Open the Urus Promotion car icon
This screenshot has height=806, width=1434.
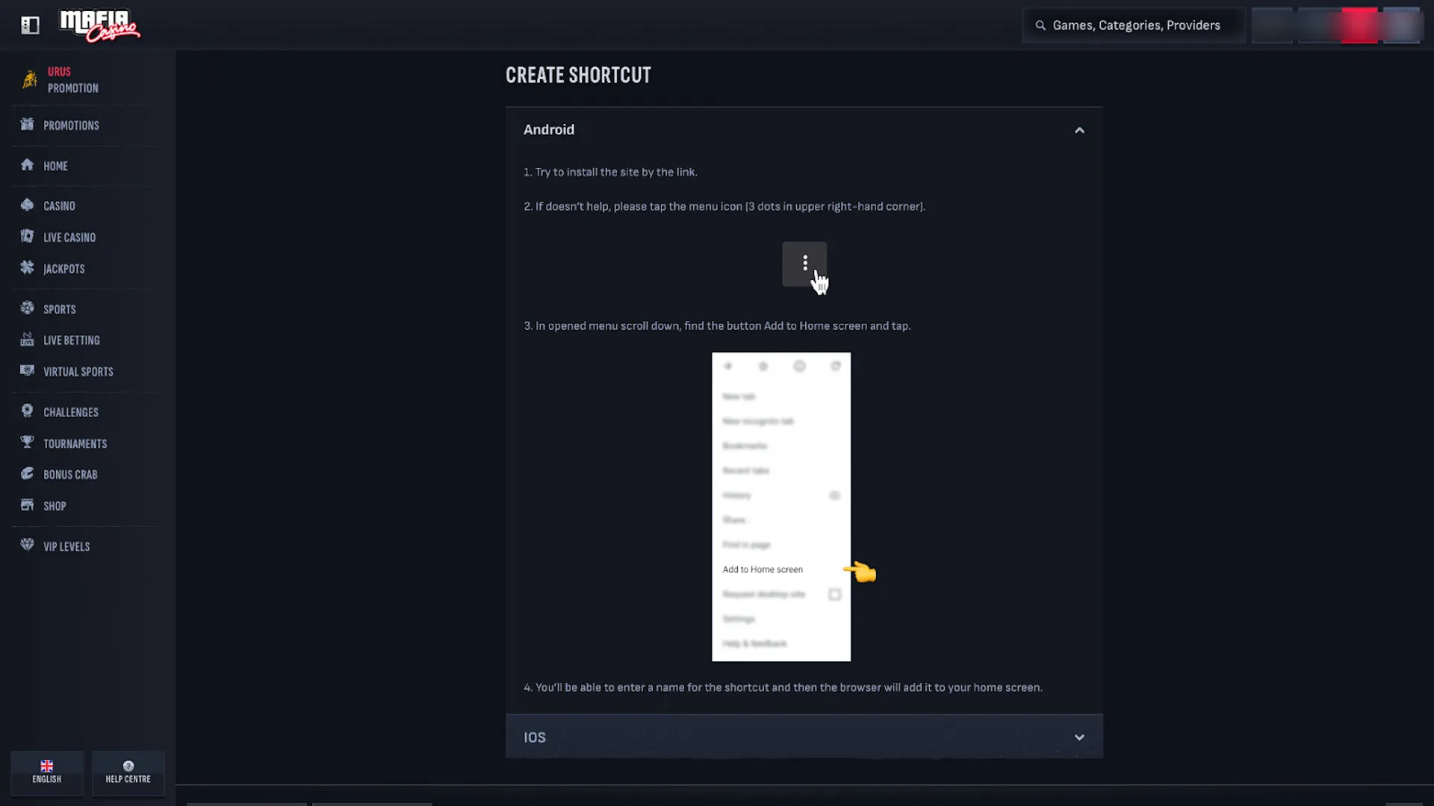click(29, 79)
